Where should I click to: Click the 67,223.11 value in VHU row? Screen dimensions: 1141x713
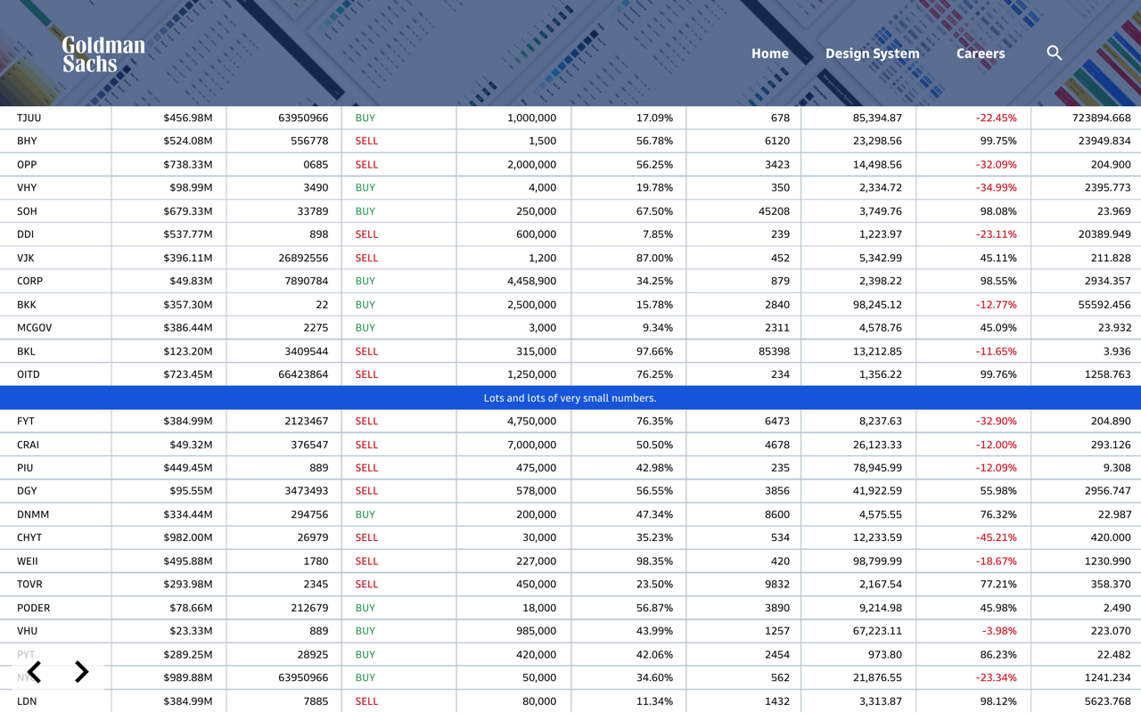point(877,631)
